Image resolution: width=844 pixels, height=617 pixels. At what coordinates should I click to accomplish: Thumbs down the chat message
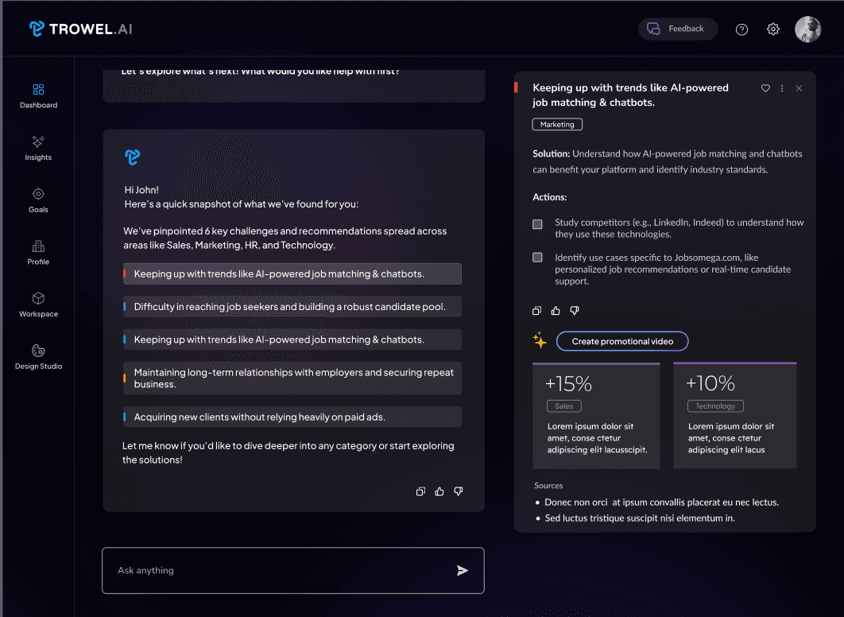click(458, 491)
